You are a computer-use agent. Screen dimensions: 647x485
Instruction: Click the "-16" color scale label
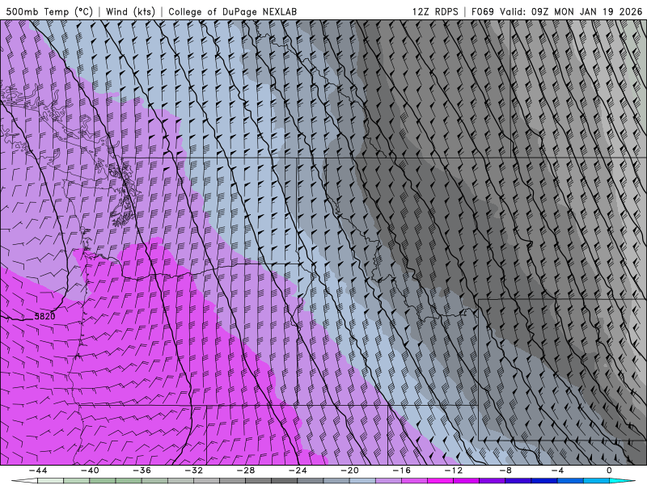tap(401, 470)
